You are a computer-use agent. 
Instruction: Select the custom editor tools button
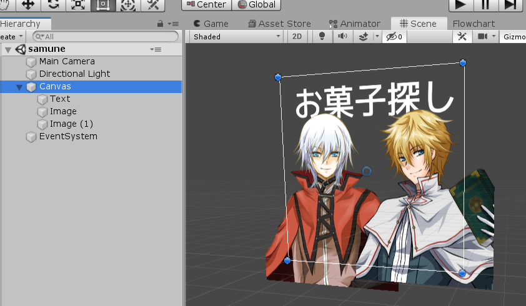(152, 5)
